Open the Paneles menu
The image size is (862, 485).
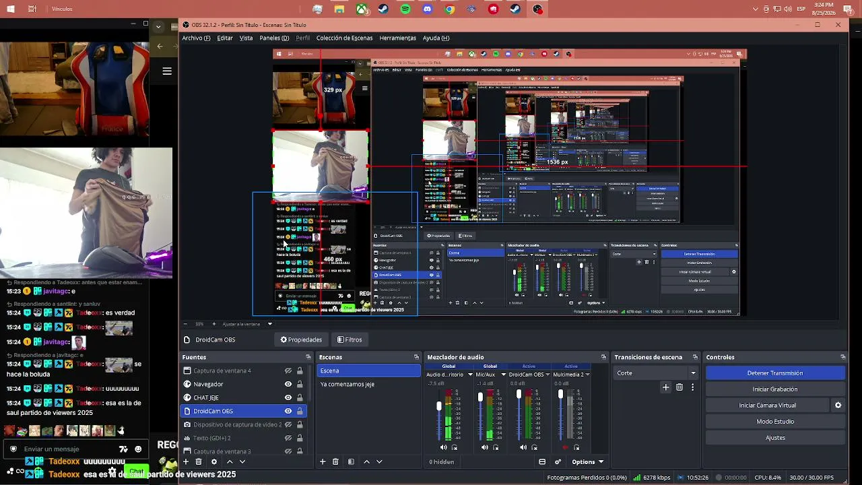(x=274, y=38)
